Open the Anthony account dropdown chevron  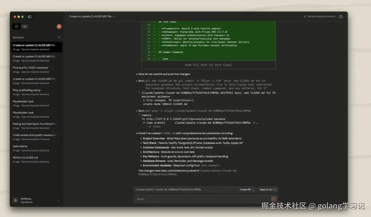[x=58, y=200]
